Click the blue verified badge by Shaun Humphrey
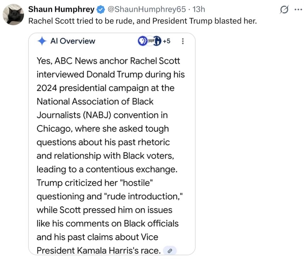 point(101,9)
